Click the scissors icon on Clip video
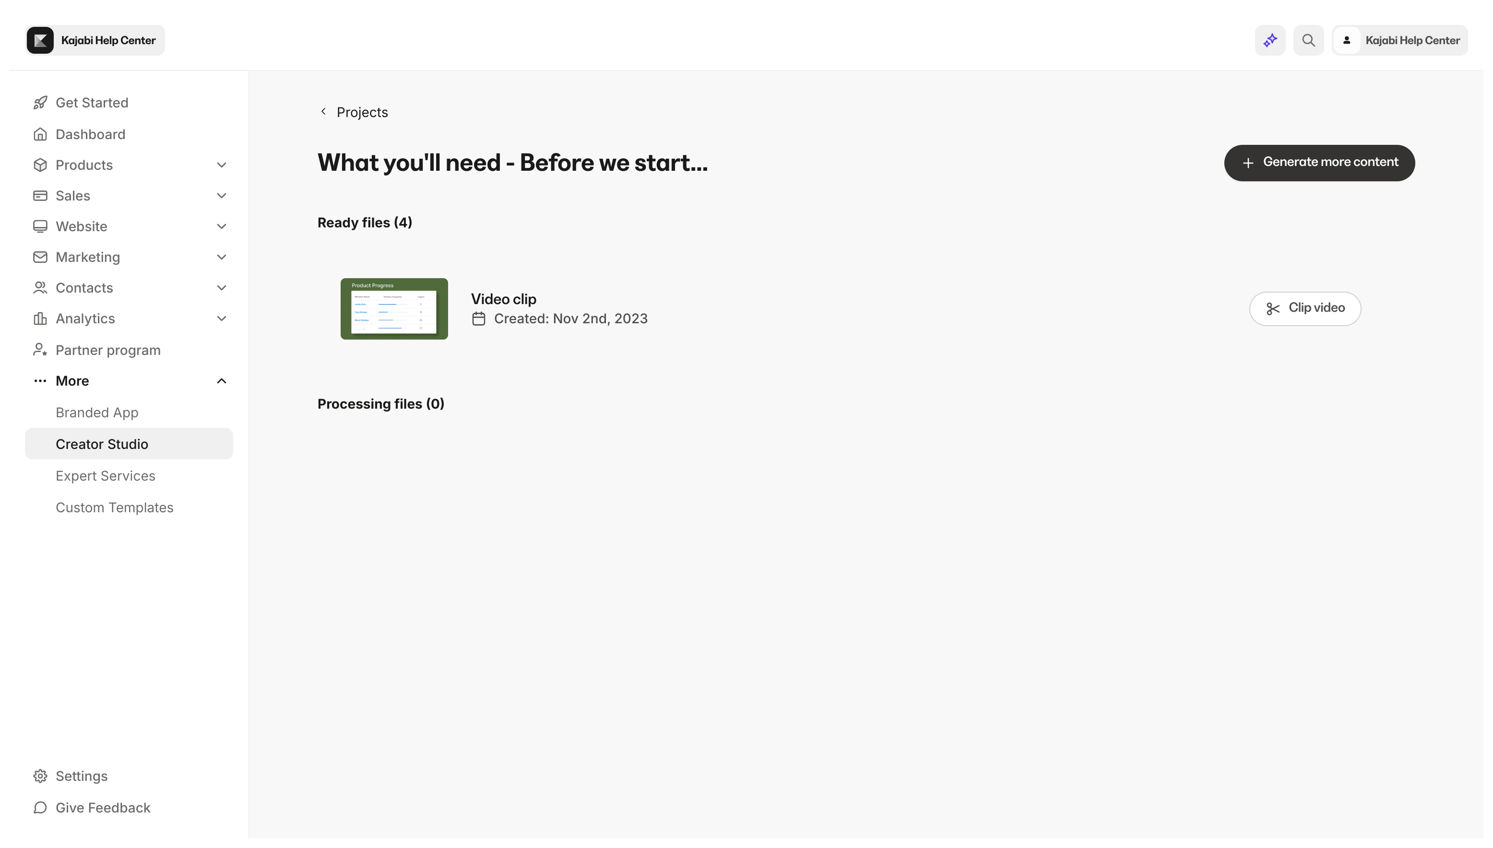Image resolution: width=1493 pixels, height=848 pixels. pyautogui.click(x=1273, y=309)
